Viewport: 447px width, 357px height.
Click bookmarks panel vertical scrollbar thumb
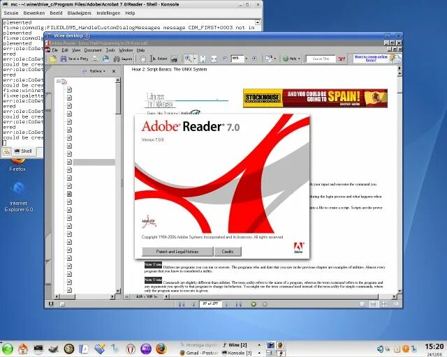[118, 99]
